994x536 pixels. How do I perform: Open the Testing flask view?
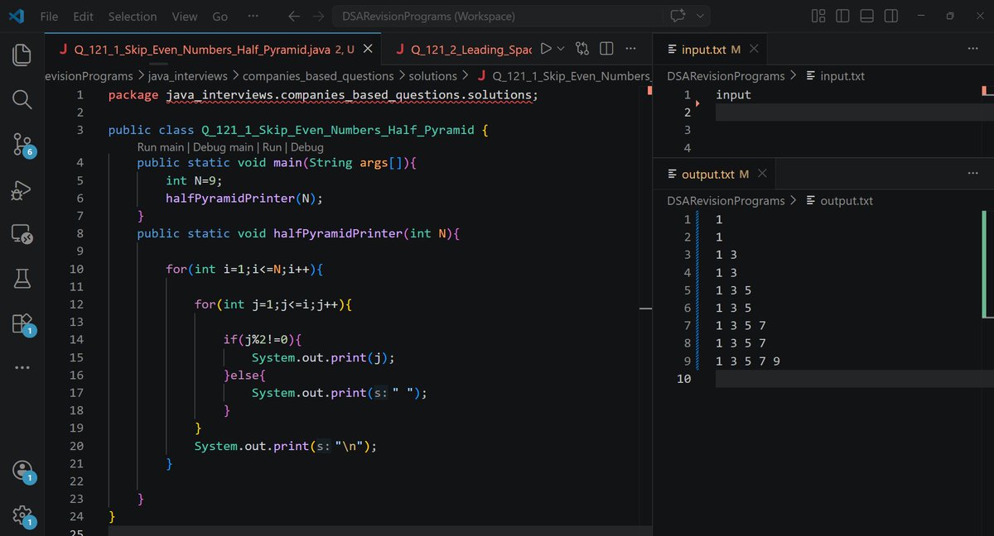(x=22, y=279)
